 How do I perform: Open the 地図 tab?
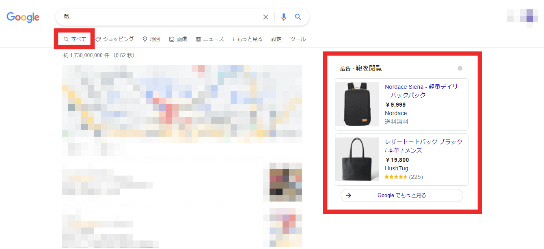[151, 39]
